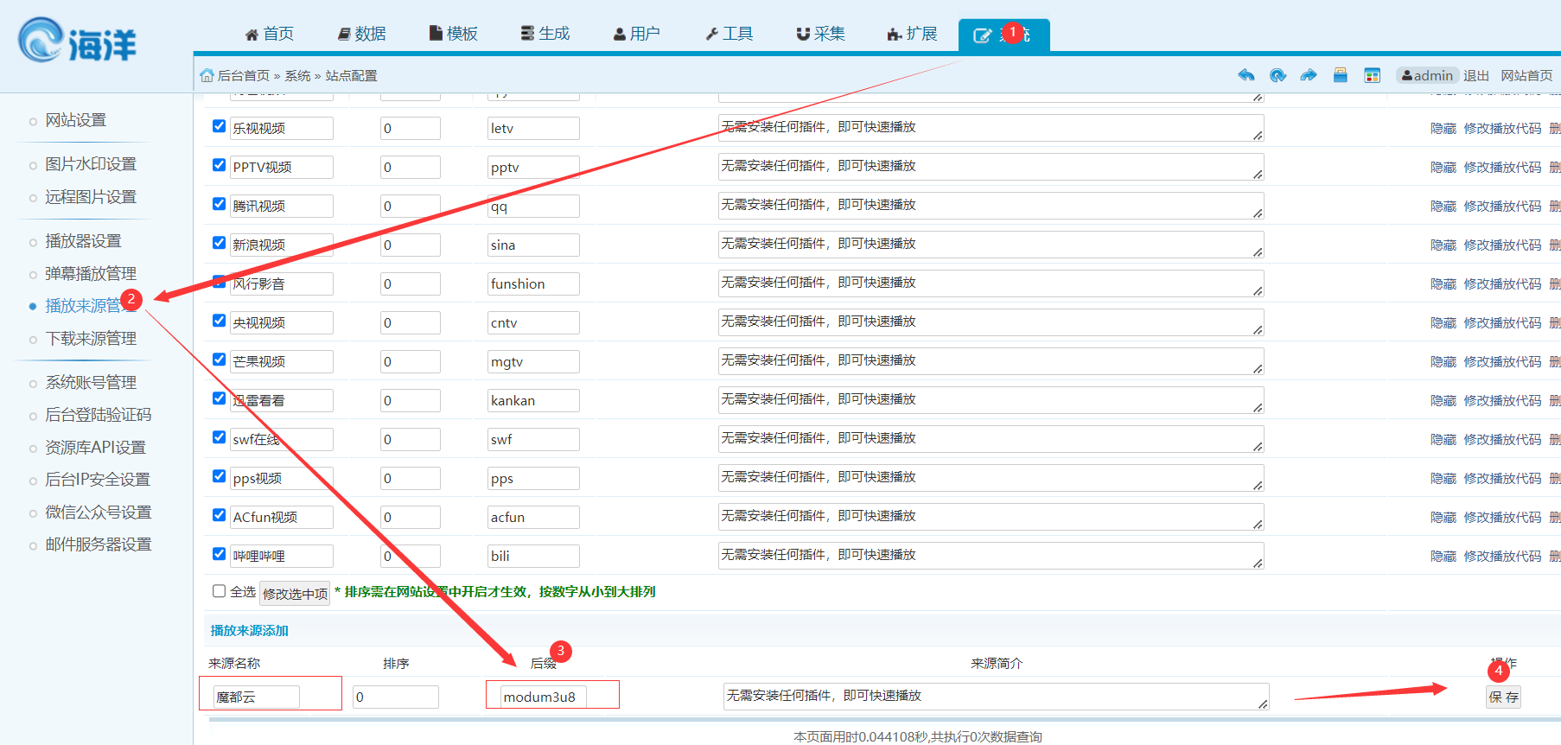Screen dimensions: 1561x745
Task: Click the colorful grid layout icon
Action: [1372, 76]
